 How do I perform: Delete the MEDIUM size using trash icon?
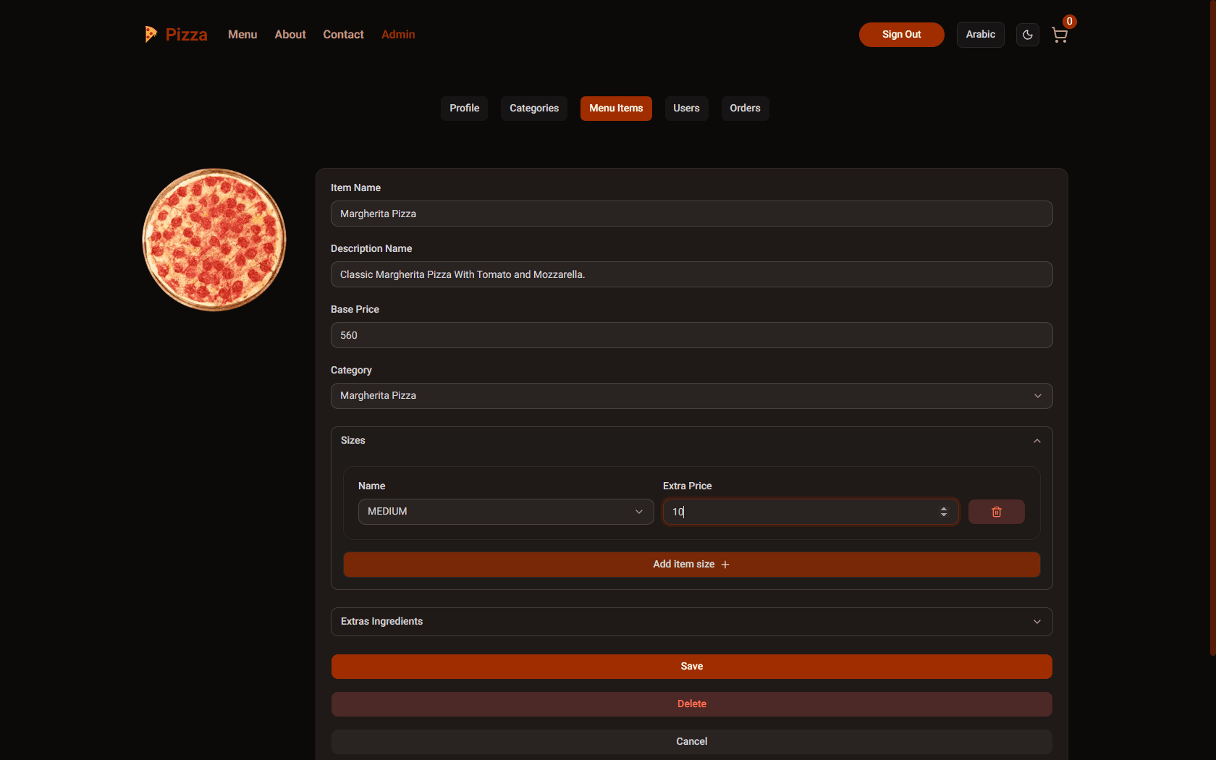[x=996, y=512]
